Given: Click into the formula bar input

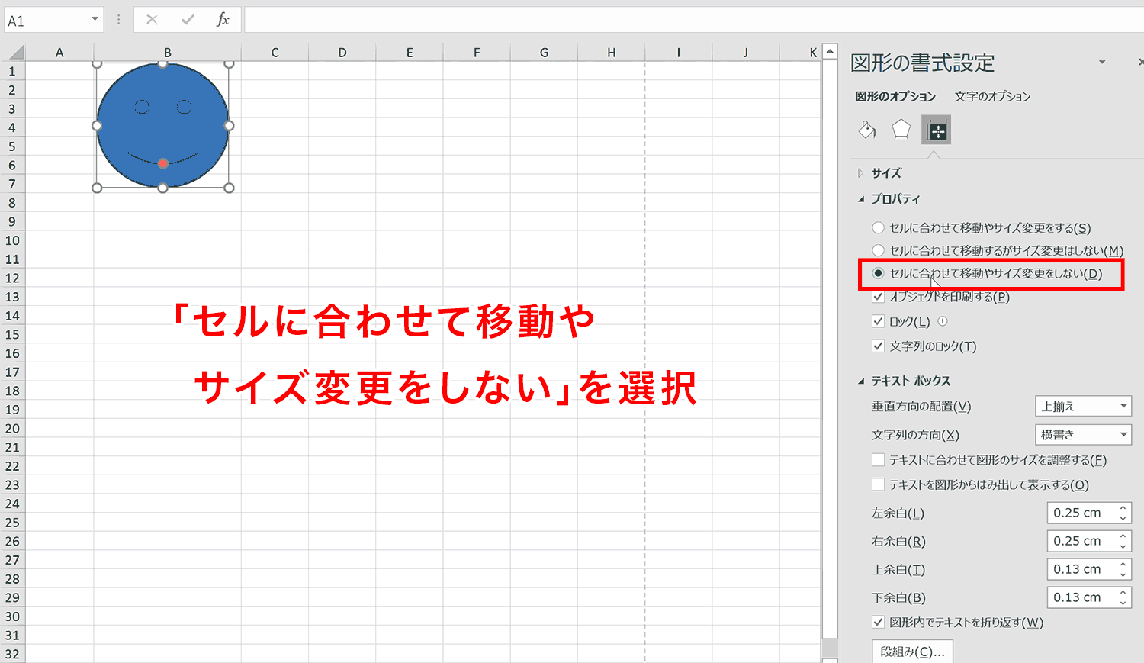Looking at the screenshot, I should pos(693,20).
